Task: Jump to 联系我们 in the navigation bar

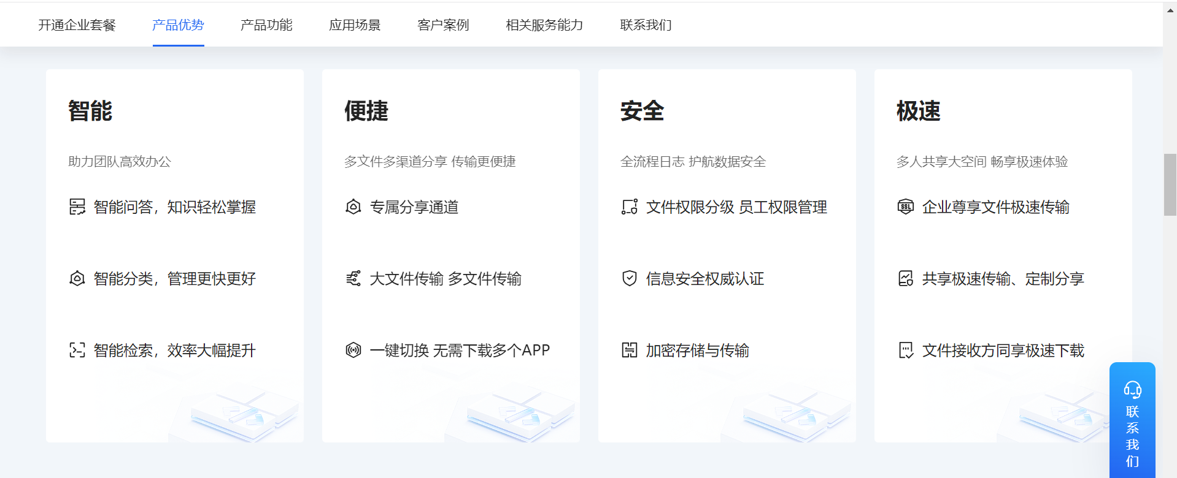Action: (646, 25)
